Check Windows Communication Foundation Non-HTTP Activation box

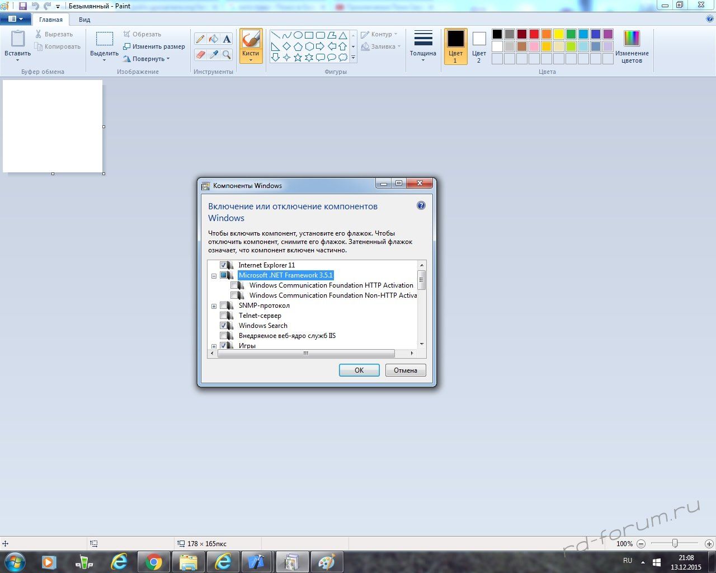pos(234,295)
